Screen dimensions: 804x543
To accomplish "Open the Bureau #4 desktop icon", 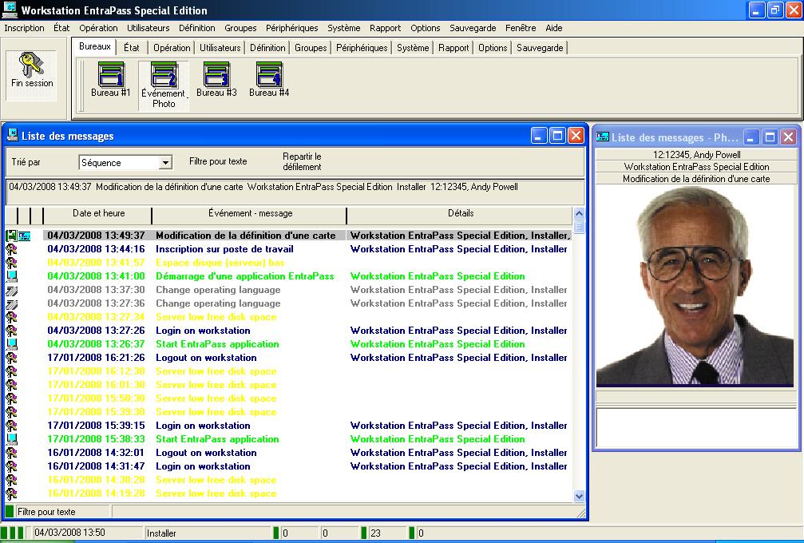I will tap(269, 75).
